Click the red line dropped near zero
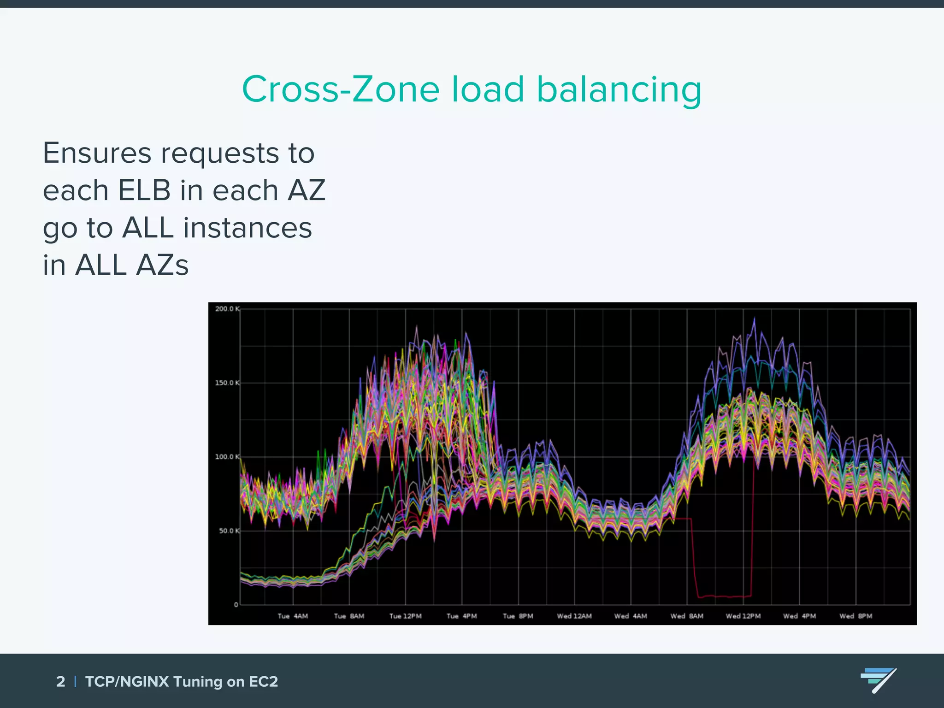Viewport: 944px width, 708px height. tap(724, 596)
